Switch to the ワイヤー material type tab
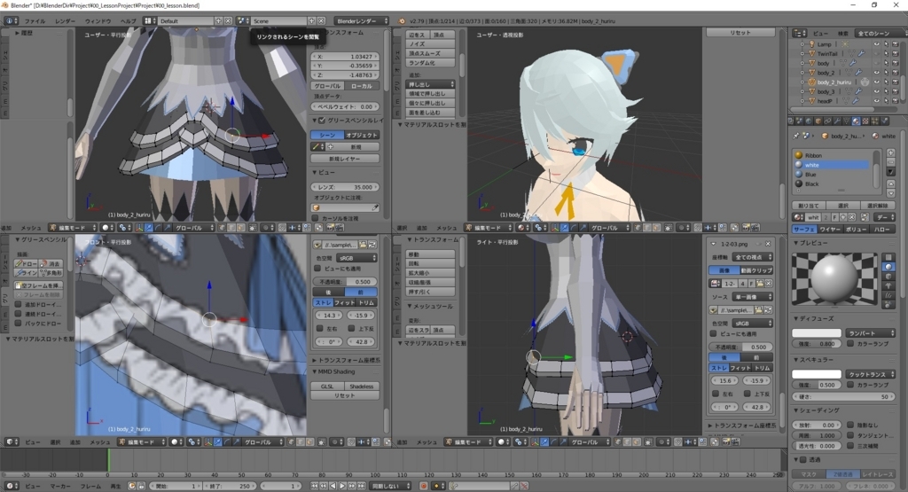 tap(829, 230)
